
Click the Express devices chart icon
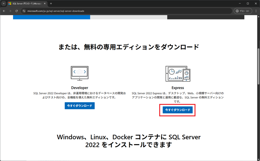178,74
